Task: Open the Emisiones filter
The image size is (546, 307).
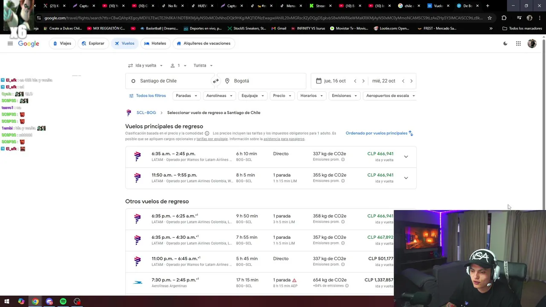Action: (x=344, y=96)
